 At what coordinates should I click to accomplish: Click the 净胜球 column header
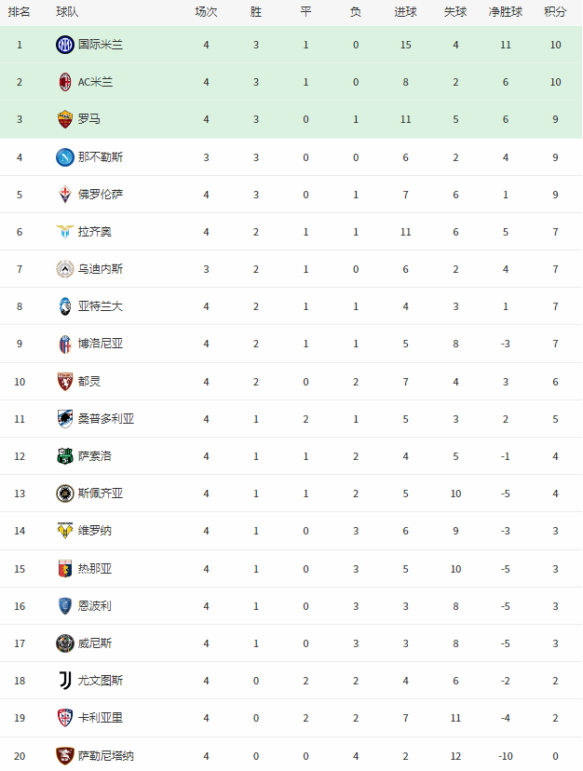tap(506, 12)
